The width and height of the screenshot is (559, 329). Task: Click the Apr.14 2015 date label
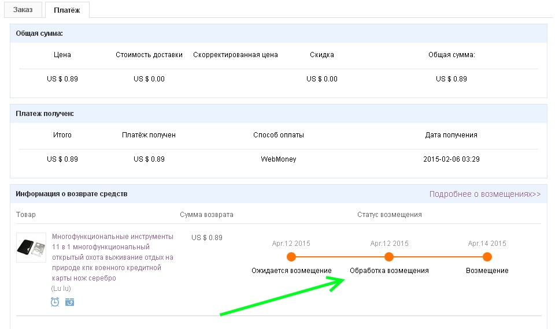(487, 244)
